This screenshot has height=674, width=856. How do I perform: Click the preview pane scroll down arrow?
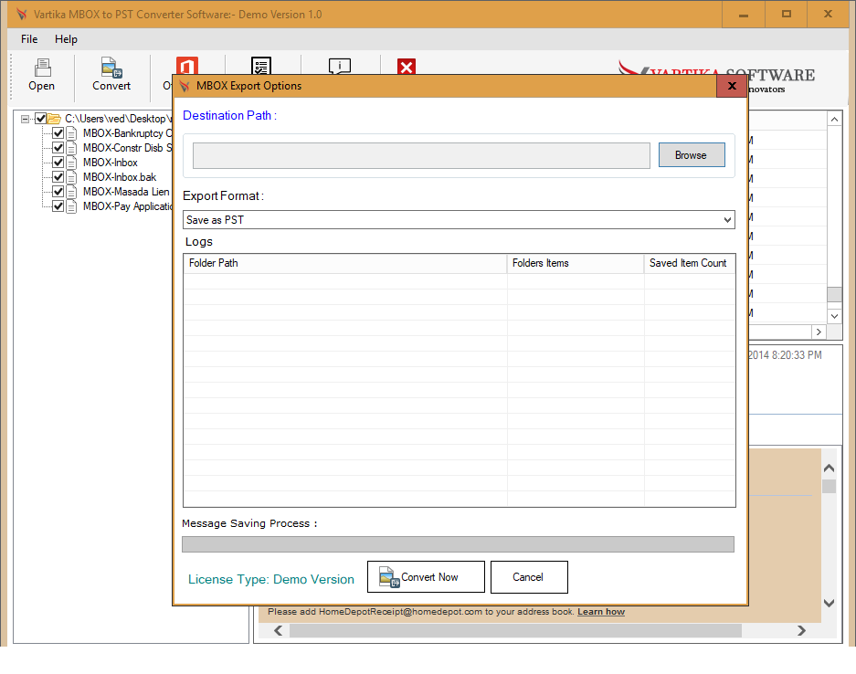[829, 603]
